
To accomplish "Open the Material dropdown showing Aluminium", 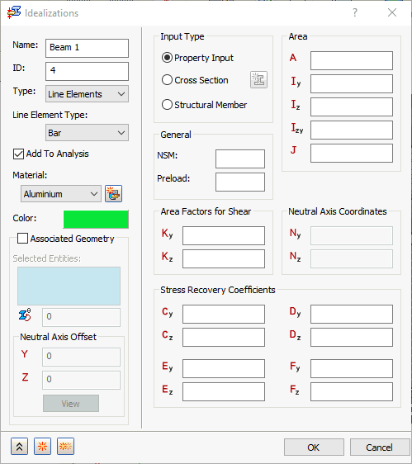I will (x=61, y=194).
